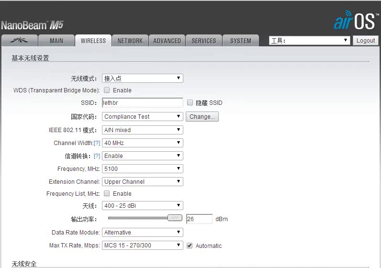Screen dimensions: 381x268
Task: Click the airOS logo
Action: click(x=356, y=21)
